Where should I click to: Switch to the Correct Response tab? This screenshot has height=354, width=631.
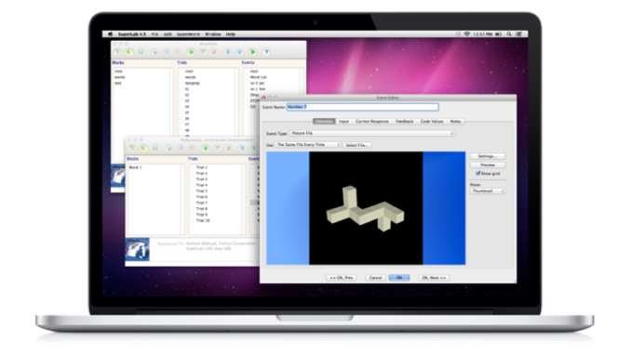click(x=372, y=121)
